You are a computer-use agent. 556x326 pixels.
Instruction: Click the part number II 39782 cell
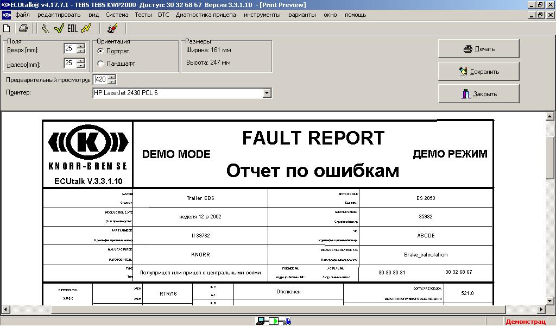point(200,236)
